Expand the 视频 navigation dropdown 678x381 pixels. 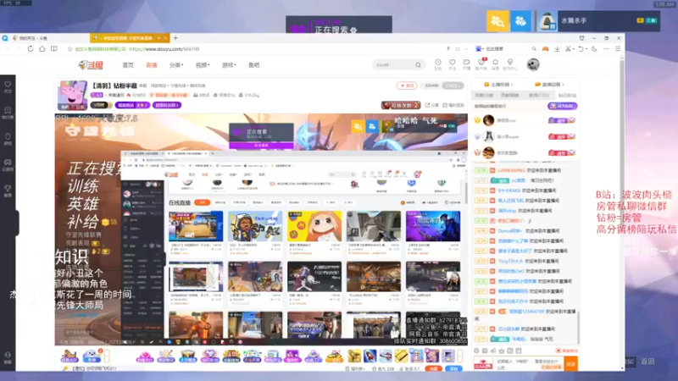pyautogui.click(x=203, y=65)
